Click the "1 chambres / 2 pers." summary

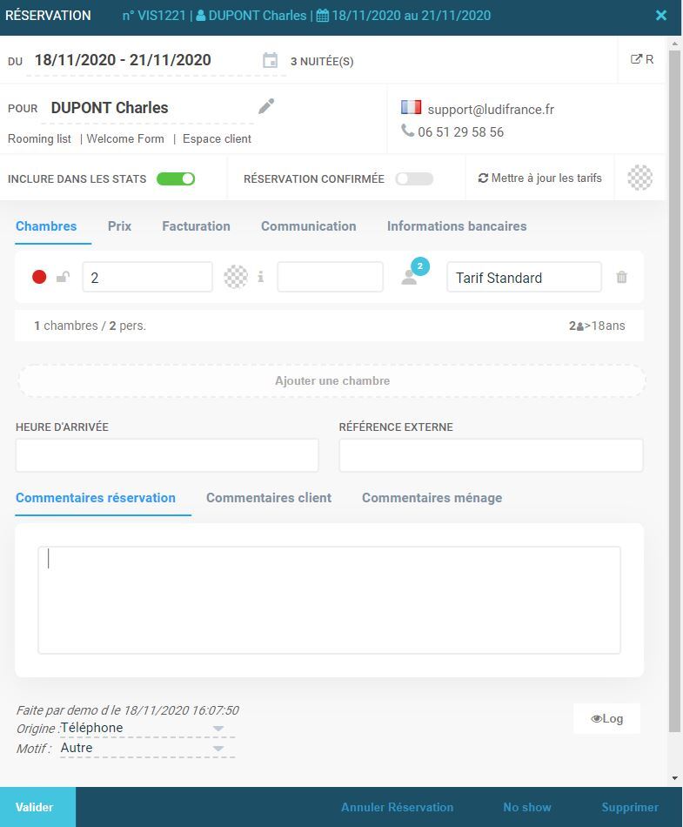point(90,326)
